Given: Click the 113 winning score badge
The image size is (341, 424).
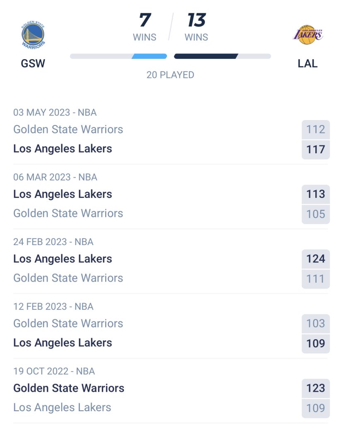Looking at the screenshot, I should 316,194.
